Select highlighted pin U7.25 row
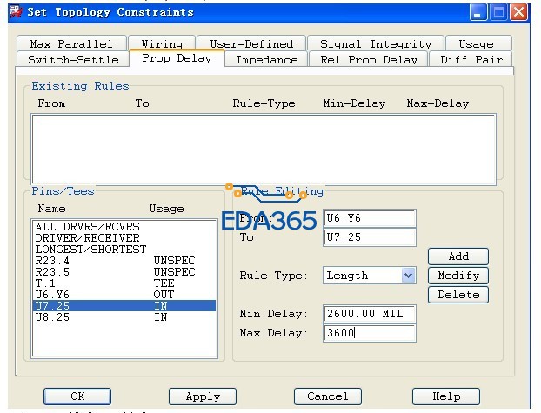Viewport: 541px width, 413px height. coord(124,306)
